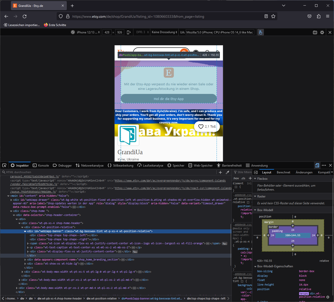Image resolution: width=334 pixels, height=302 pixels.
Task: Click the HTML durchsuchen search field
Action: tap(109, 172)
